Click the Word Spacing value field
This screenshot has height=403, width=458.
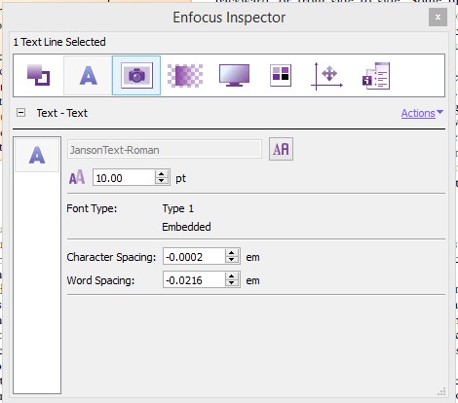pyautogui.click(x=194, y=279)
